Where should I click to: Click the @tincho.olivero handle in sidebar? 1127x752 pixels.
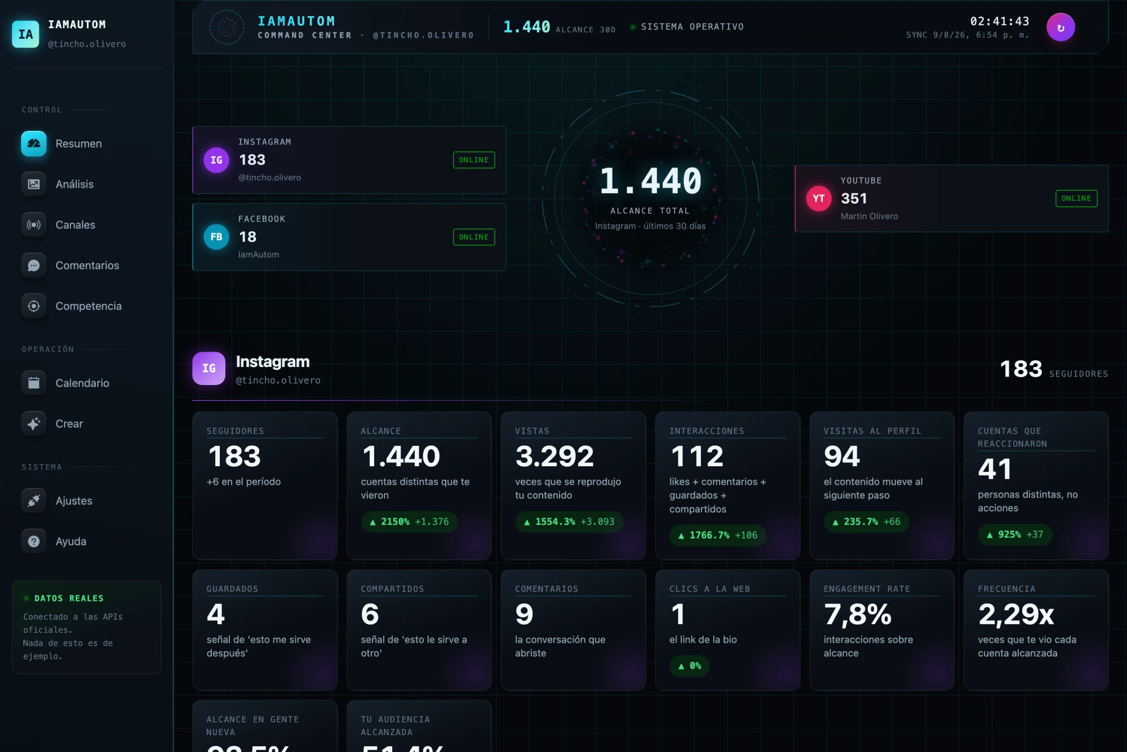point(87,44)
